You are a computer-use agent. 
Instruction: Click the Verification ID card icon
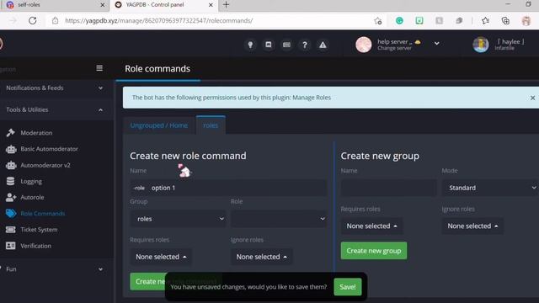click(x=11, y=246)
